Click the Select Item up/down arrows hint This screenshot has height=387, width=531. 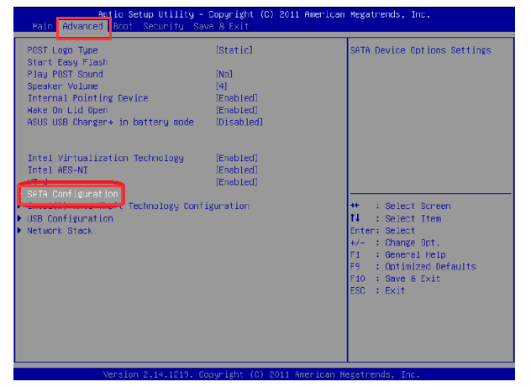coord(396,218)
